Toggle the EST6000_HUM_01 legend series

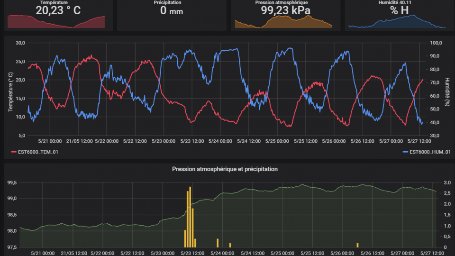click(427, 152)
